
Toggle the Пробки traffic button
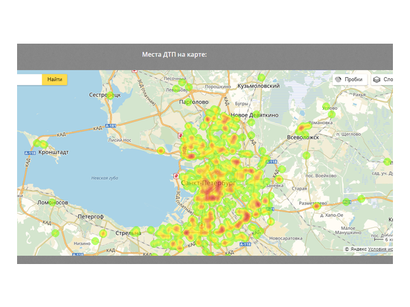(350, 79)
